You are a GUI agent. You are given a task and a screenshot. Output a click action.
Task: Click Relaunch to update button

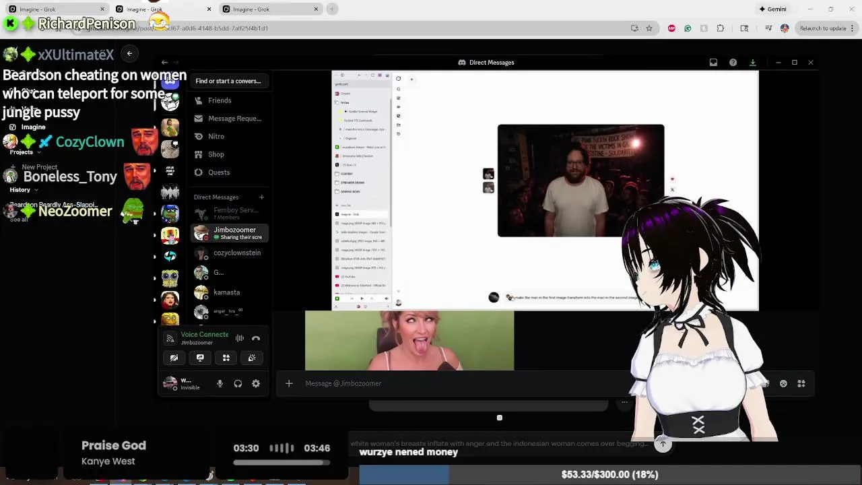click(x=823, y=28)
